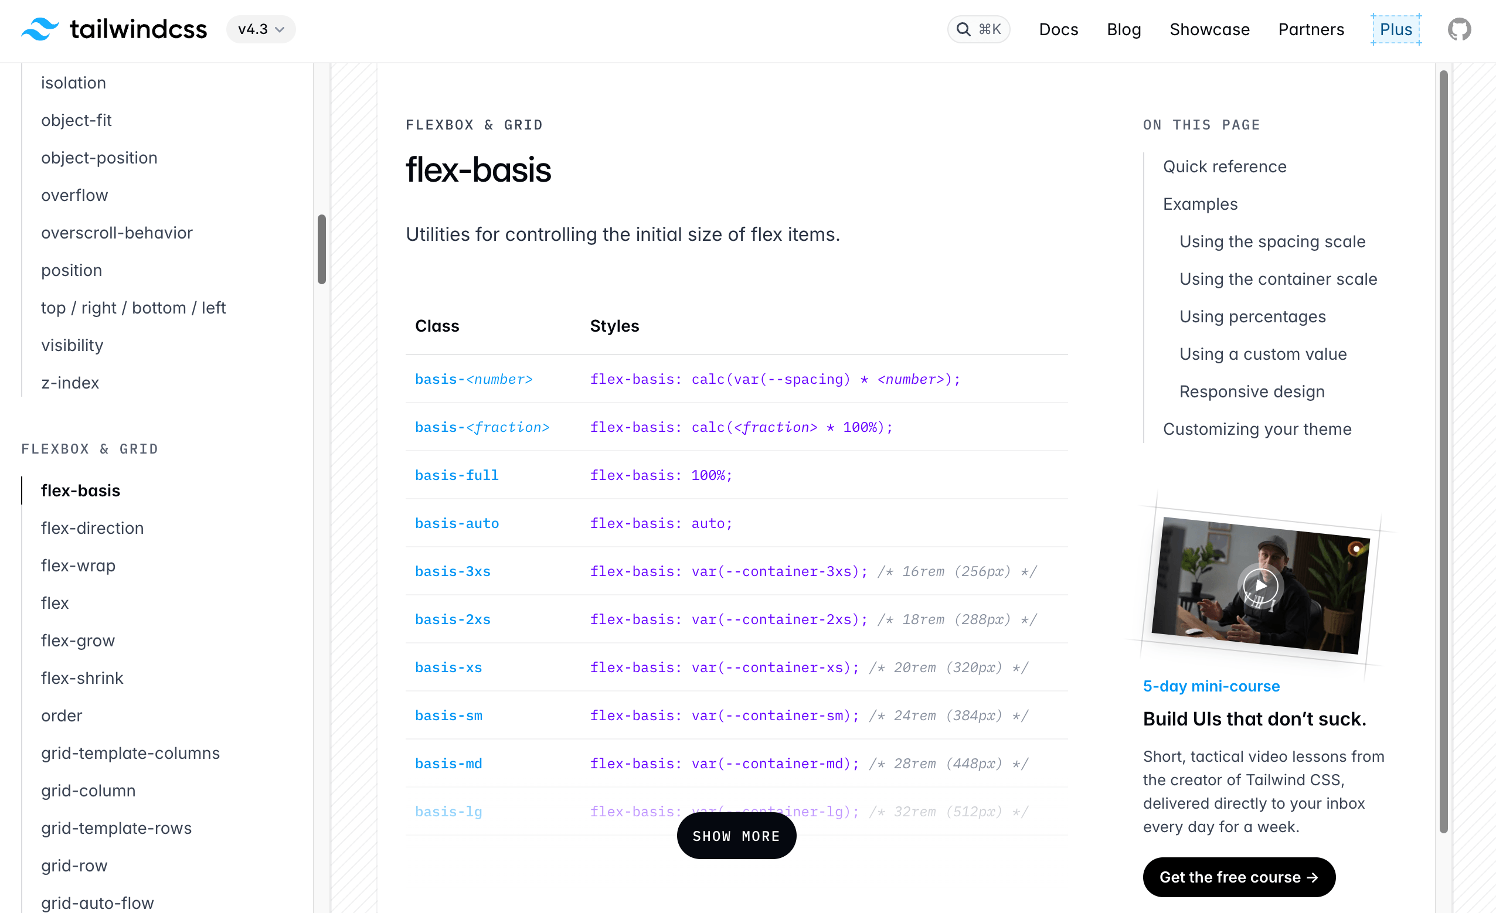1496x913 pixels.
Task: Open flex-shrink sidebar entry
Action: 82,678
